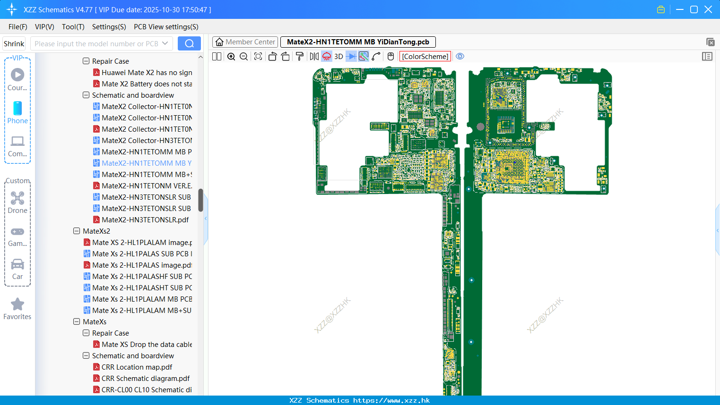The width and height of the screenshot is (720, 405).
Task: Collapse the left panel with splitter arrow
Action: pos(206,219)
